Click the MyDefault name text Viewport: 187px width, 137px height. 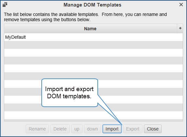coord(15,37)
